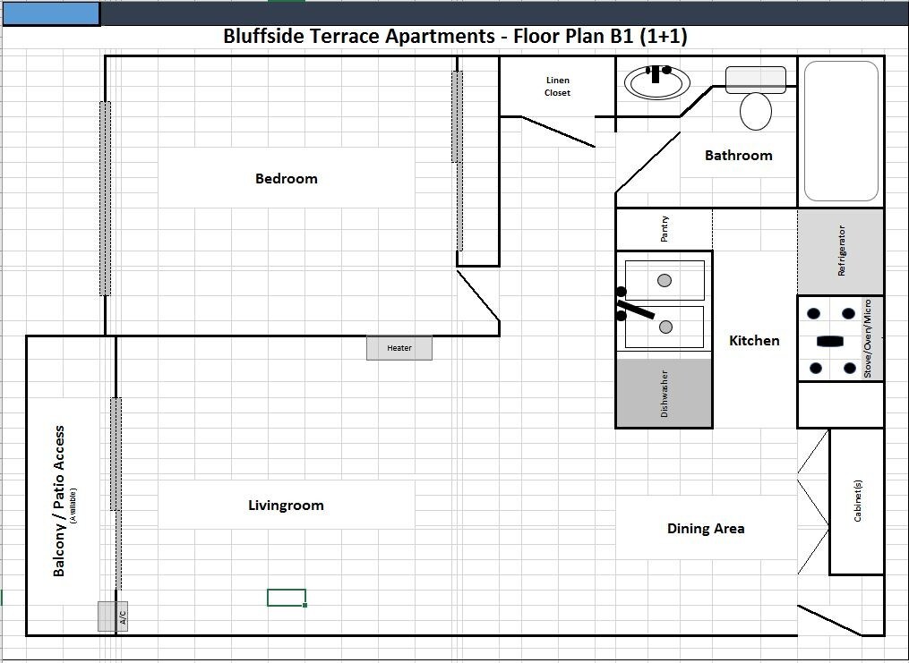Select the Dining Area label
The width and height of the screenshot is (909, 663).
pos(706,528)
